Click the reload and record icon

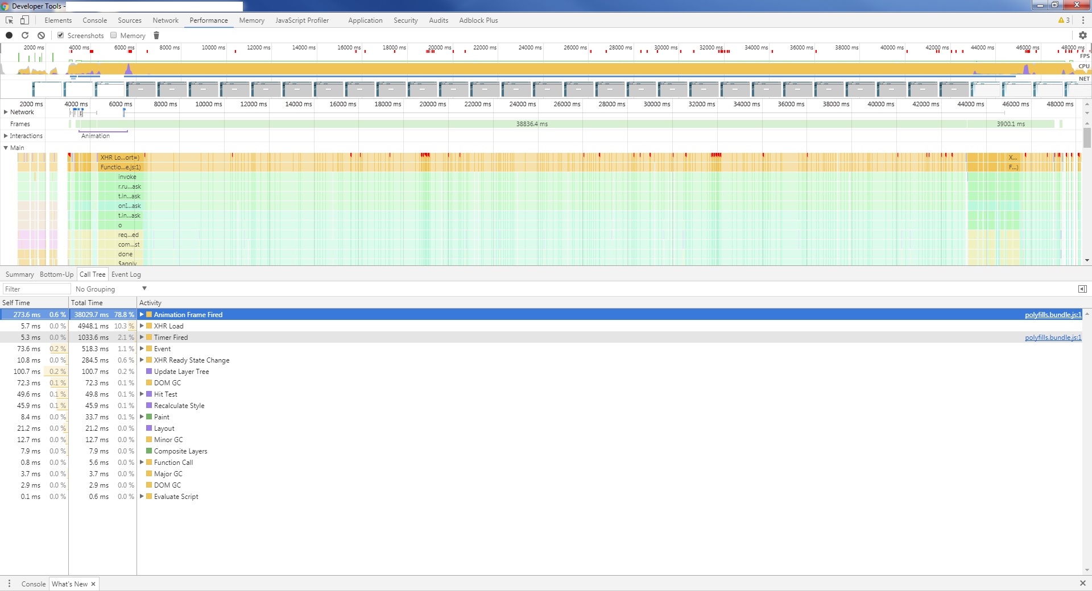(x=25, y=35)
